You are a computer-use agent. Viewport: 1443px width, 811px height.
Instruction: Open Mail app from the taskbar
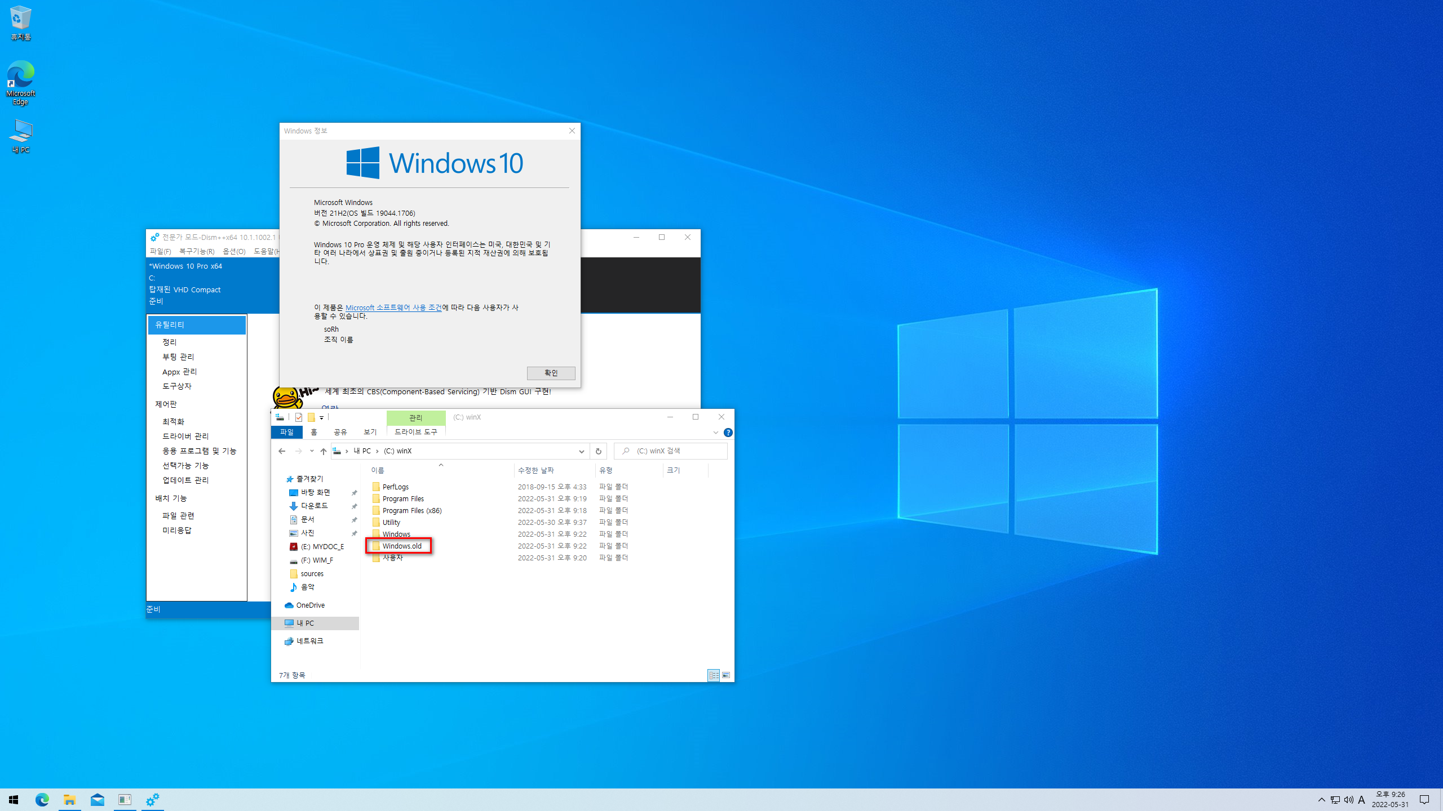[x=97, y=800]
